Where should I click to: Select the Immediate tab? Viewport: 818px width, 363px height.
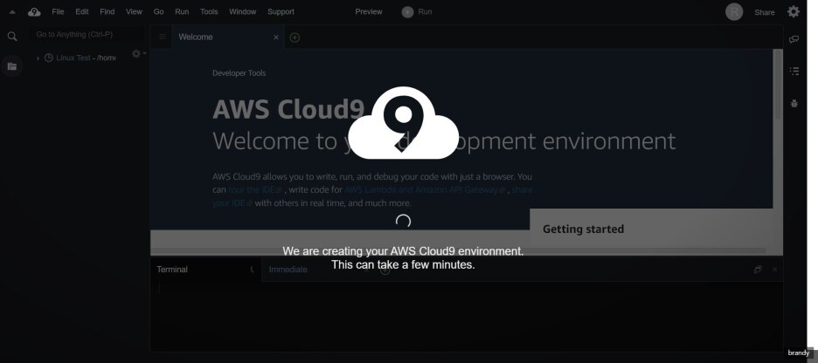(288, 270)
